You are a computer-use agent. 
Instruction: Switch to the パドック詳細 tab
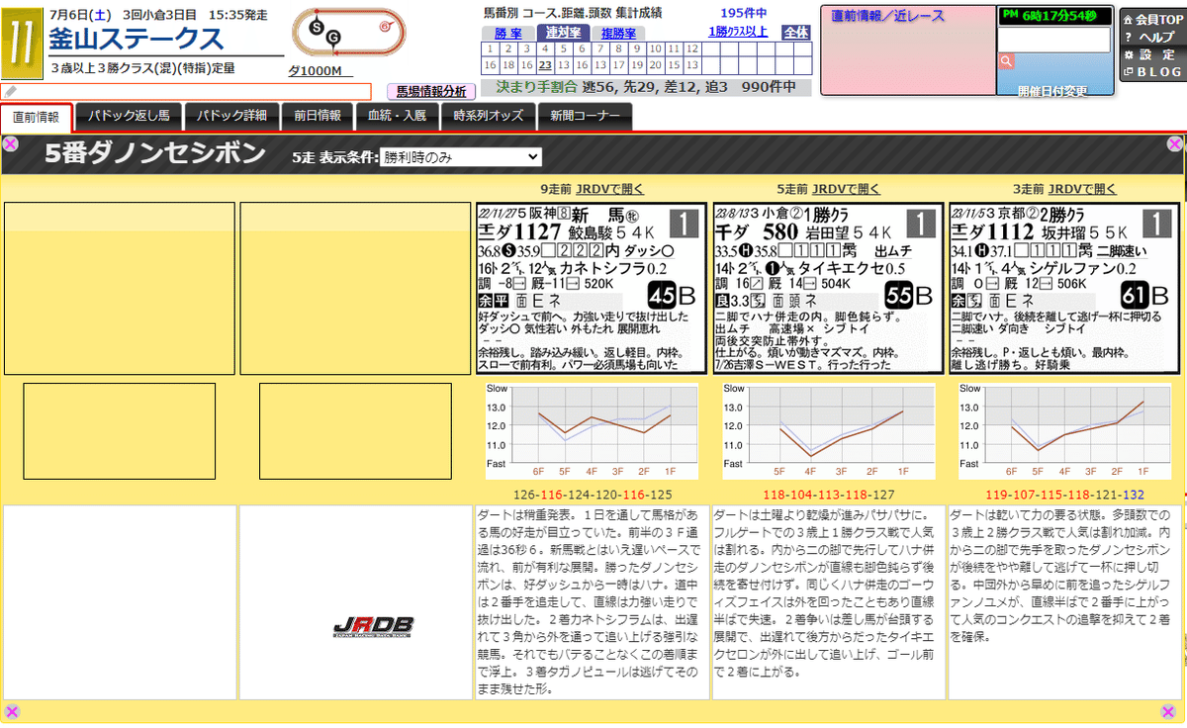[232, 117]
